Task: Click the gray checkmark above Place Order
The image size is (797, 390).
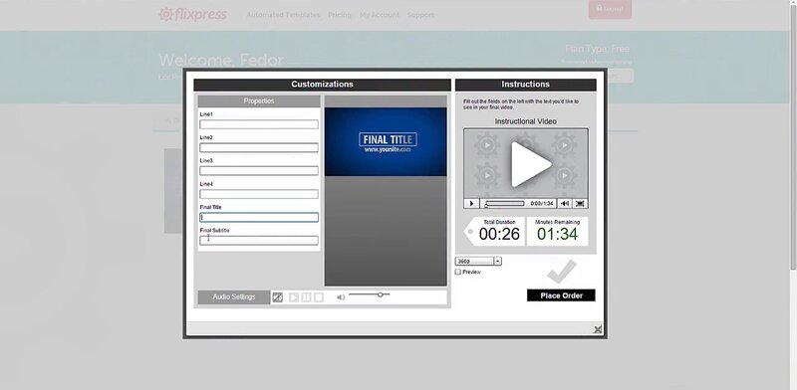Action: (x=562, y=273)
